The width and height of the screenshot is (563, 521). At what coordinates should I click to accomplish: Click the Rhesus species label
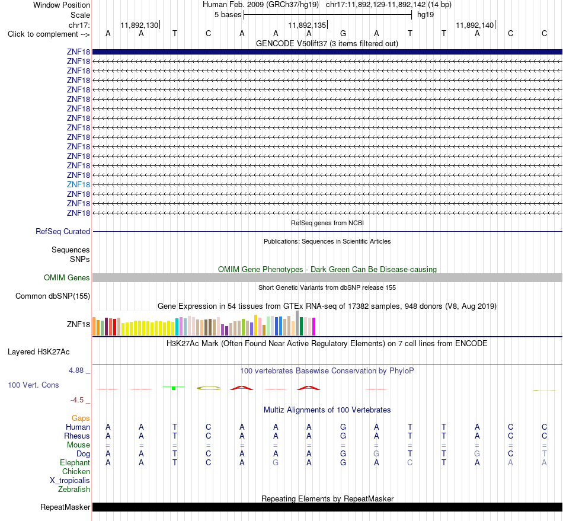click(x=77, y=436)
